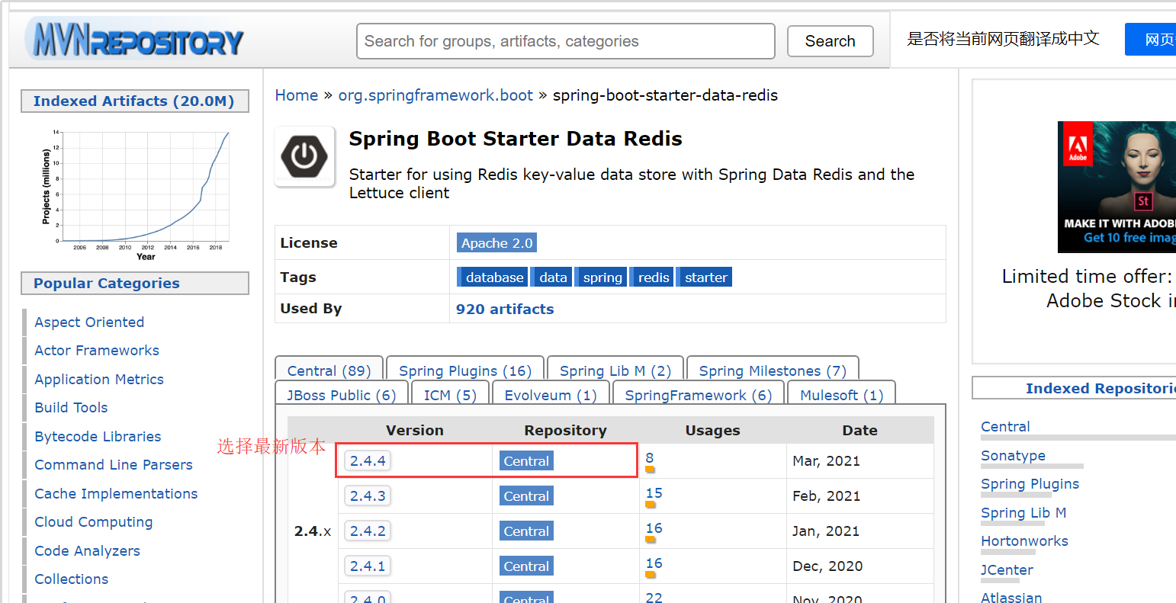Open org.springframework.boot breadcrumb link
This screenshot has height=603, width=1176.
click(x=435, y=95)
